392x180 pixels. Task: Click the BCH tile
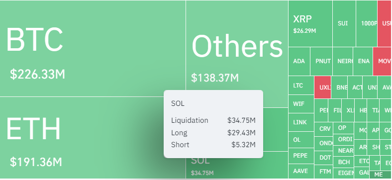pos(344,162)
